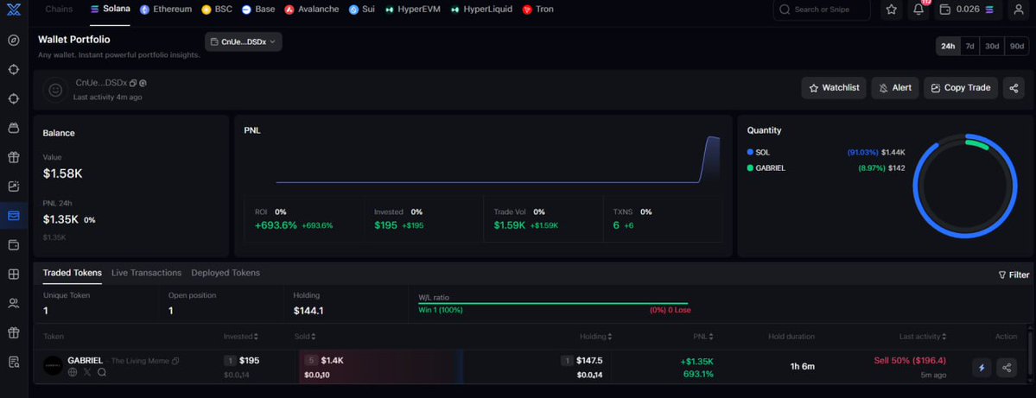
Task: Sort table by Holding column
Action: tap(595, 337)
